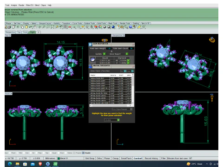Screen dimensions: 223x167
Task: Click the Millimeters units field
Action: point(50,158)
